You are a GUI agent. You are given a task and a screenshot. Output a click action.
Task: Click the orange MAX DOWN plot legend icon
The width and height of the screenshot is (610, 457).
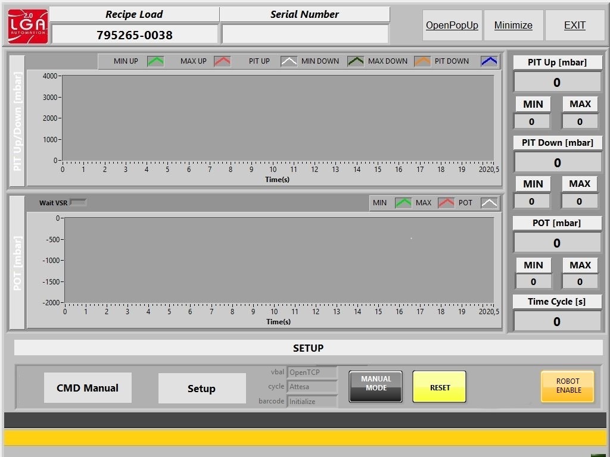pyautogui.click(x=422, y=61)
